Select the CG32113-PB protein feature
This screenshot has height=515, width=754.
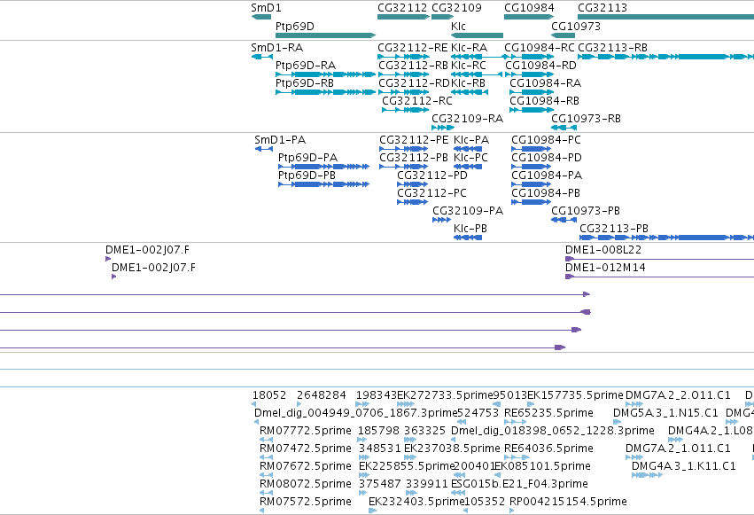[666, 238]
